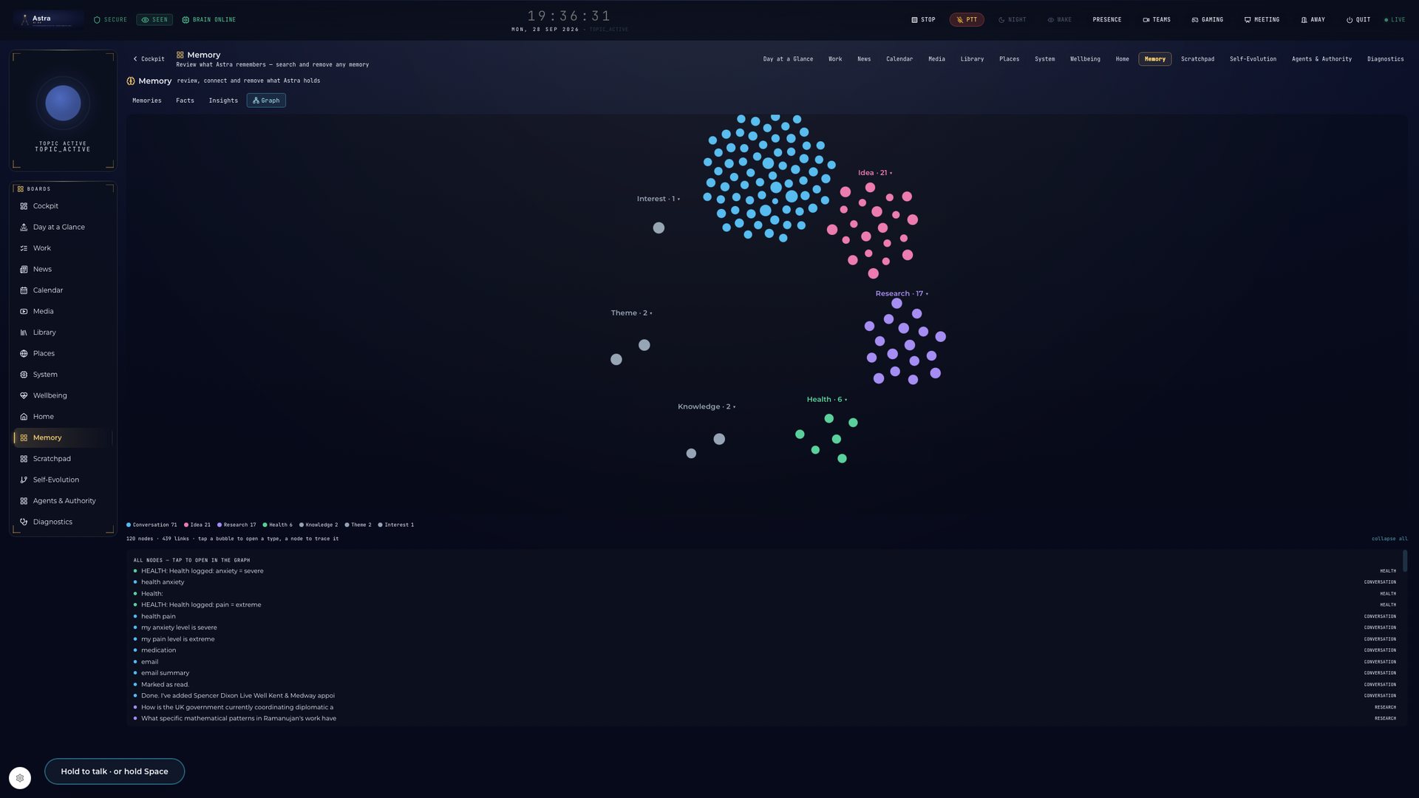
Task: Click the Research 17 legend swatch
Action: [220, 525]
